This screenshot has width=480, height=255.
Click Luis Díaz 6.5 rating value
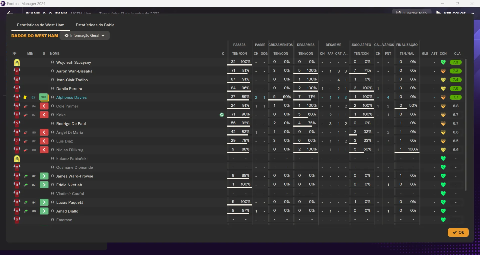coord(456,141)
